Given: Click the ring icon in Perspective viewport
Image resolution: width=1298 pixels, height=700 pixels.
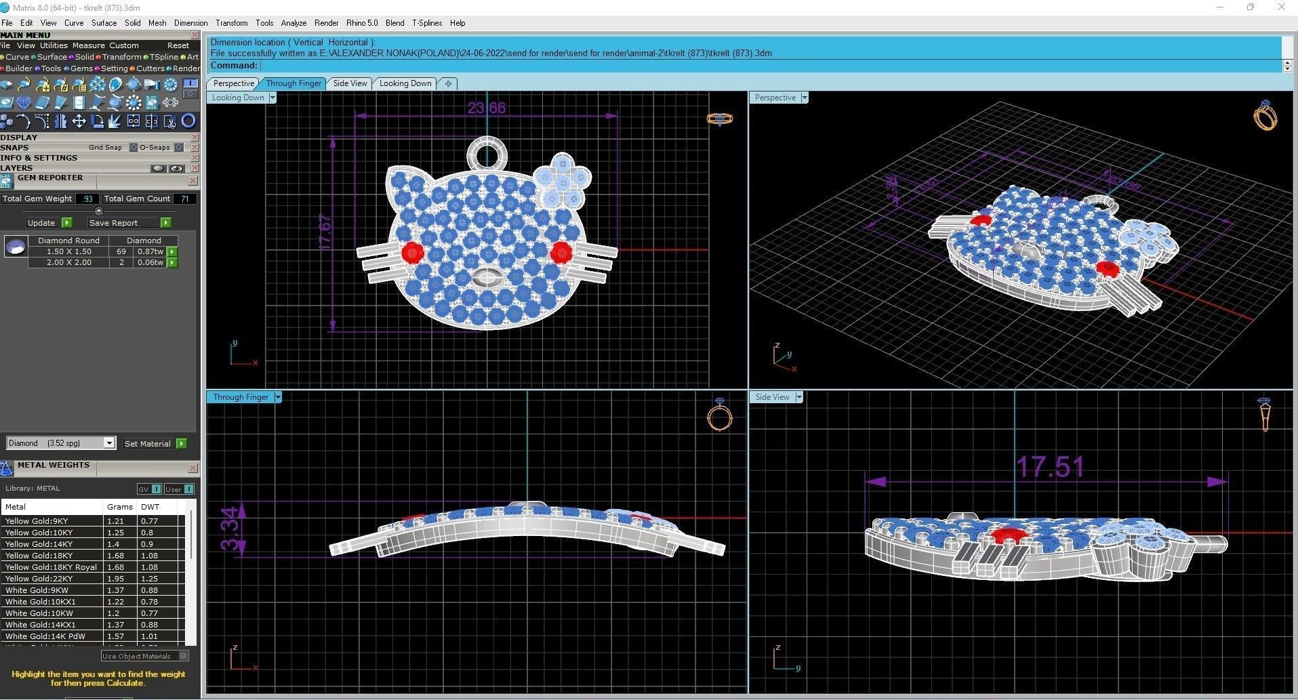Looking at the screenshot, I should [1265, 115].
